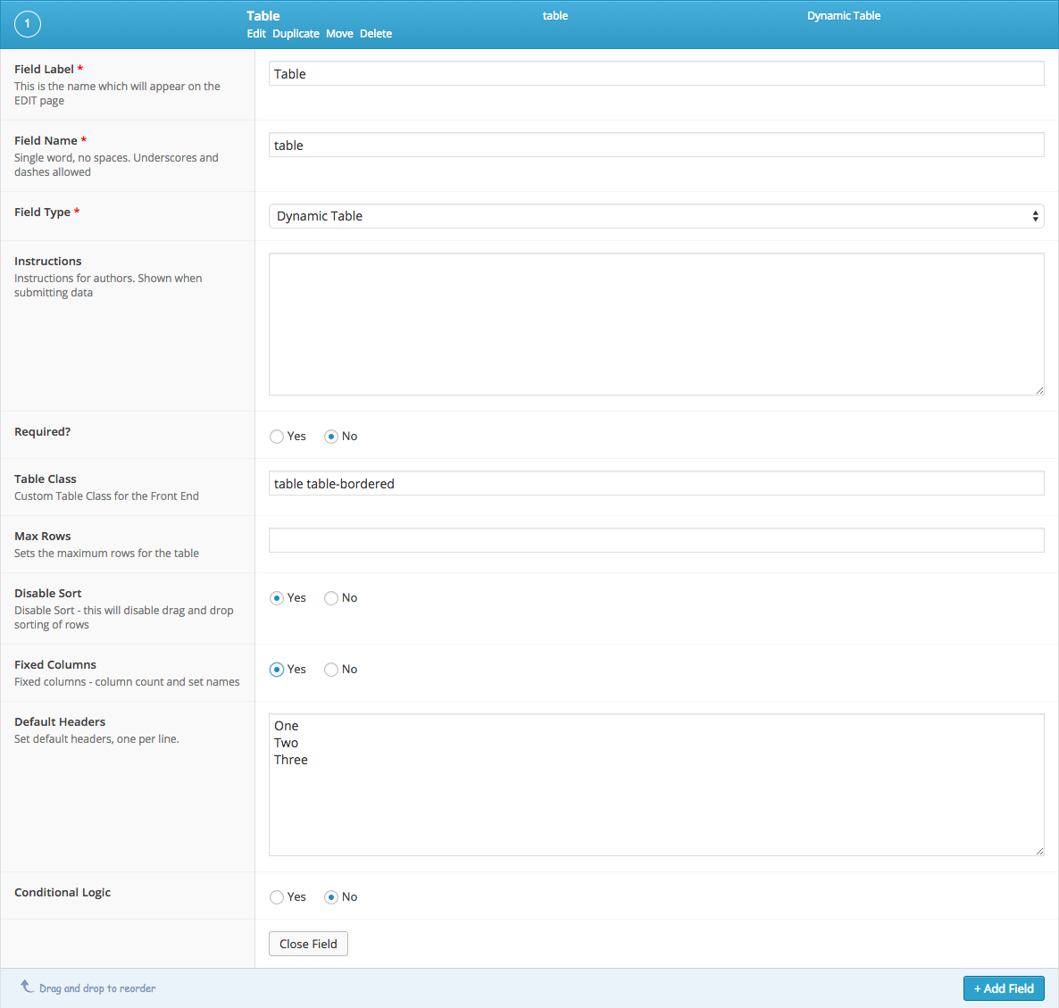Click the Move field link

339,34
